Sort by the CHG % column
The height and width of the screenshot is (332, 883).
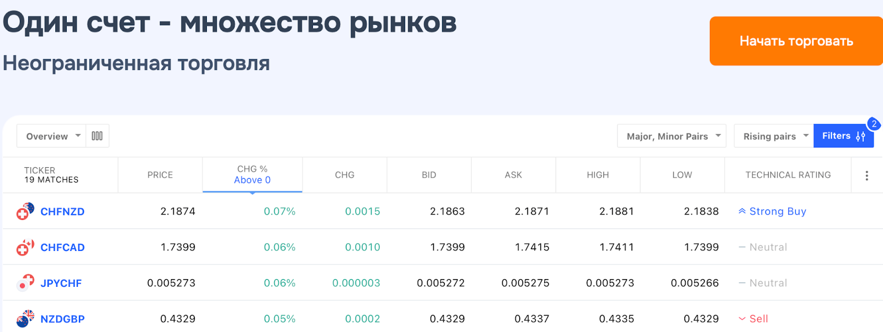(x=252, y=175)
